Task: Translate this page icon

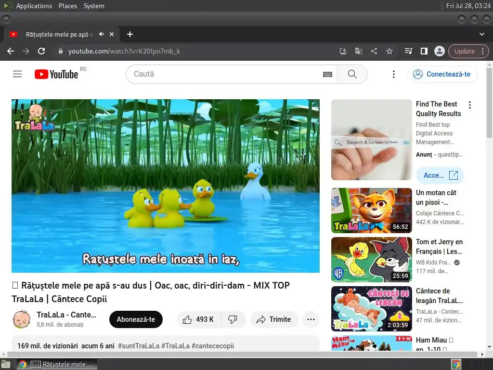Action: click(x=358, y=51)
